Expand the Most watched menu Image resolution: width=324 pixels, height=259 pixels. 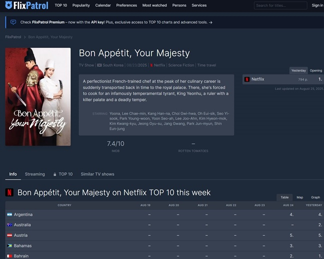point(155,5)
